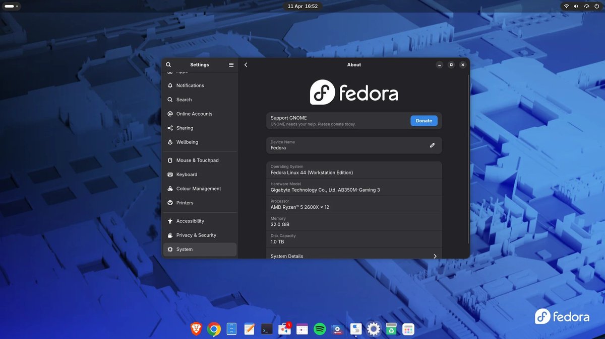The width and height of the screenshot is (605, 339).
Task: Click the '32.0 GiB' memory value
Action: (280, 224)
